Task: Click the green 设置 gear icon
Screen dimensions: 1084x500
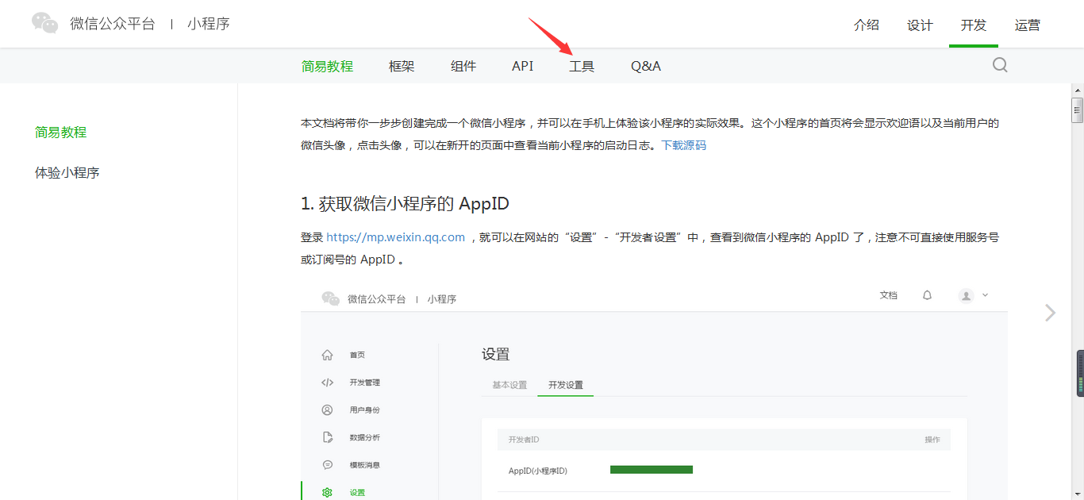Action: [327, 492]
